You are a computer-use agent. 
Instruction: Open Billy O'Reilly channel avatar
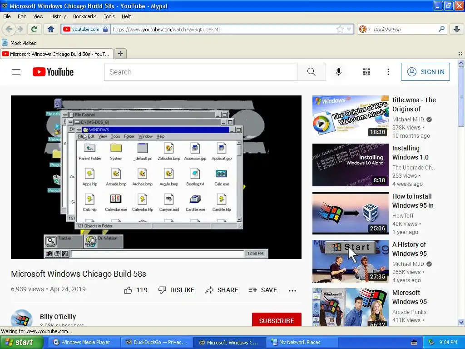(22, 318)
